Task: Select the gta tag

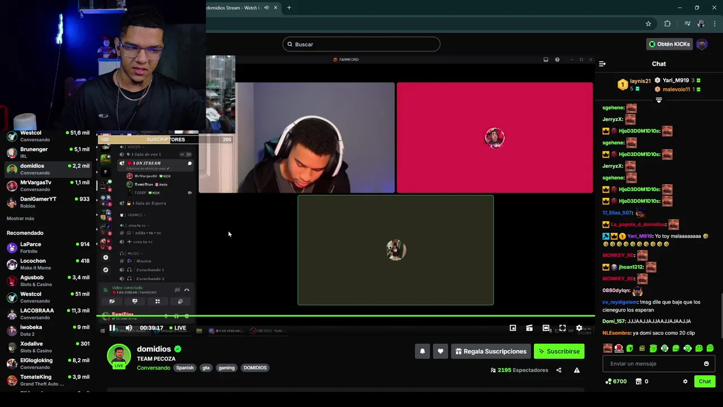Action: pyautogui.click(x=206, y=367)
